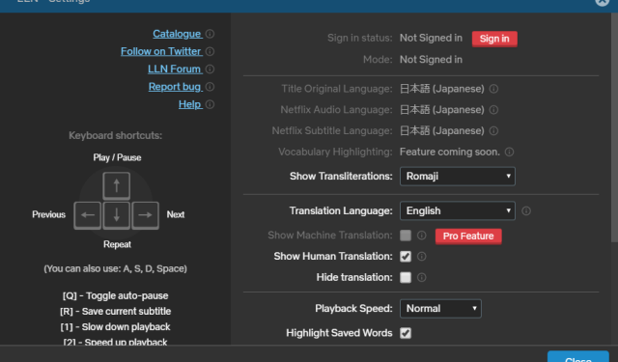This screenshot has width=618, height=362.
Task: Click info icon next to LLN Forum
Action: coord(211,70)
